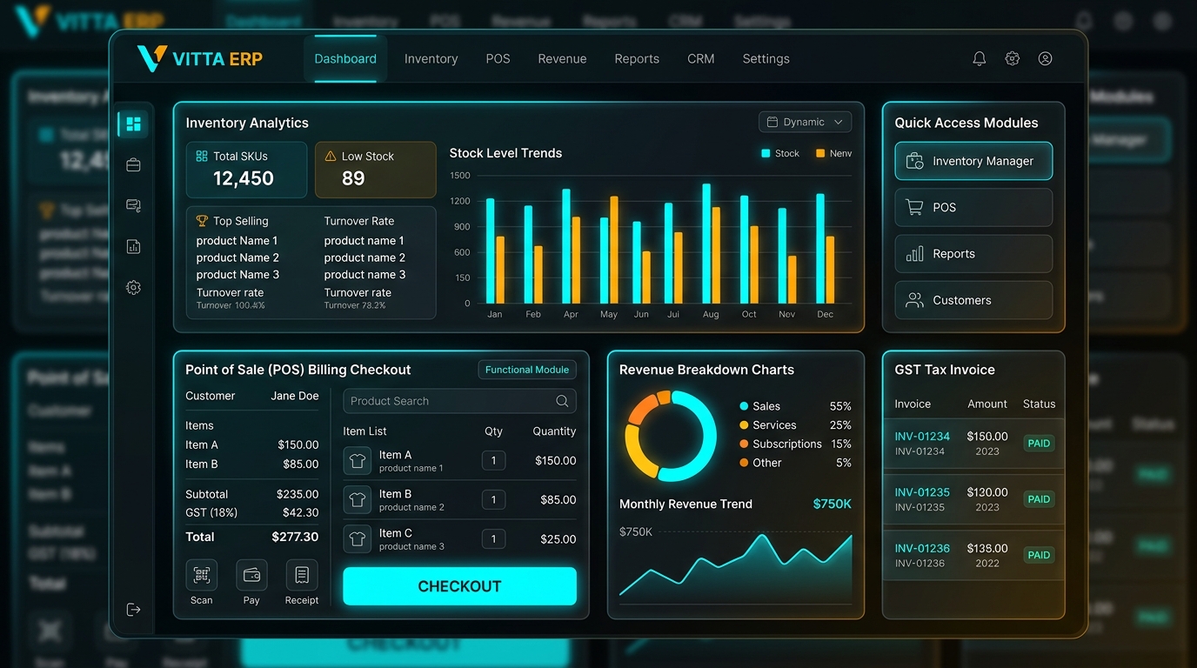Click the search magnifier in Product Search

tap(562, 401)
